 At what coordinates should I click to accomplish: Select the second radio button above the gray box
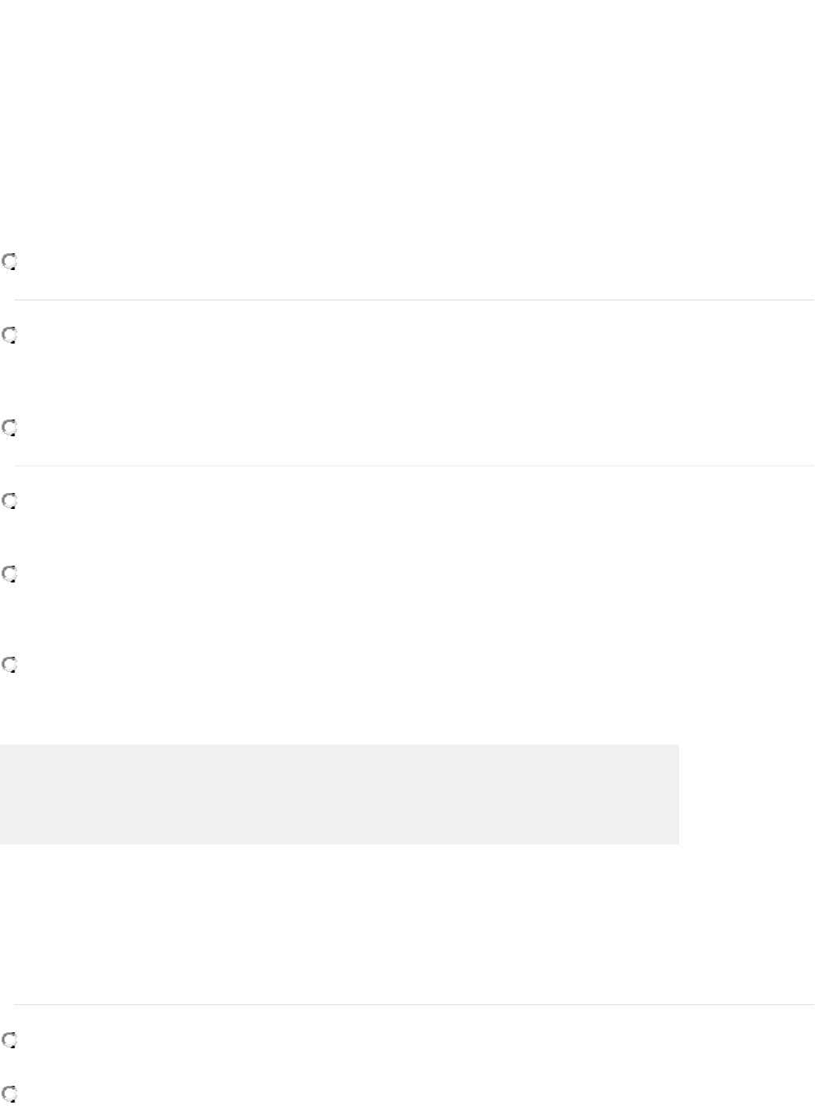[x=10, y=574]
